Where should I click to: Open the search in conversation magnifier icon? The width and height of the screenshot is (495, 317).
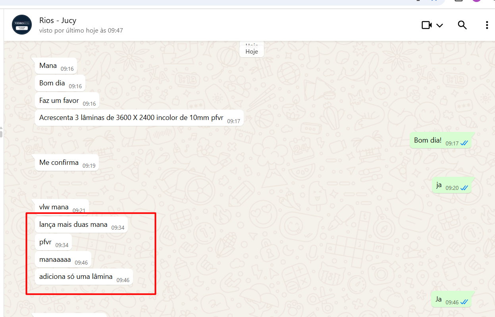click(x=462, y=25)
